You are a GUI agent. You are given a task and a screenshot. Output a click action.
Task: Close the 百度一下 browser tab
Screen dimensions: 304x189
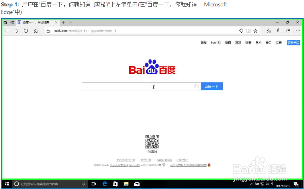56,22
